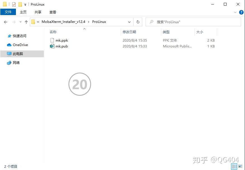Switch to details view layout icon

coord(234,166)
